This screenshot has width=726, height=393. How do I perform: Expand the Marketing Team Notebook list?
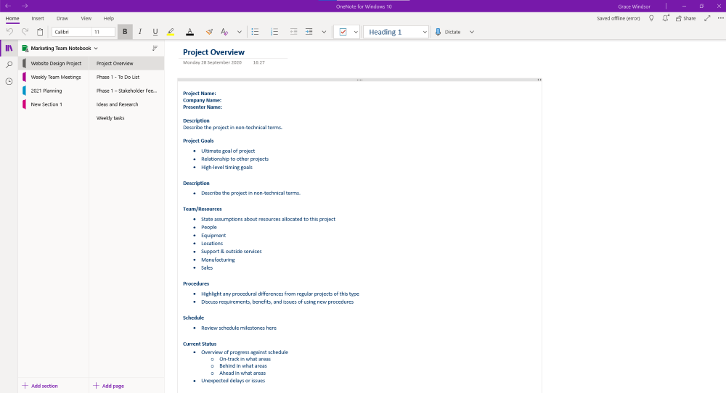[x=95, y=49]
